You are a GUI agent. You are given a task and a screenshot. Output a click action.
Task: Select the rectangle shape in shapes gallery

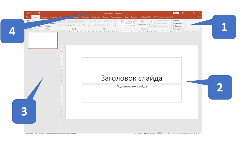(129, 21)
